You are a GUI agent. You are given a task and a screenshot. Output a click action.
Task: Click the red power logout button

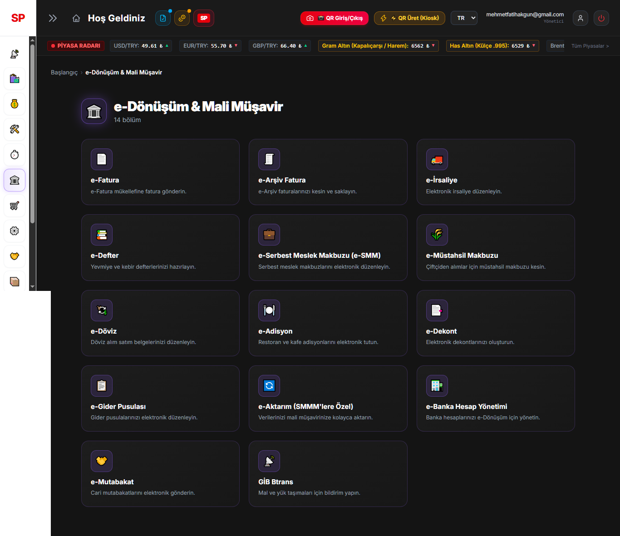tap(601, 18)
